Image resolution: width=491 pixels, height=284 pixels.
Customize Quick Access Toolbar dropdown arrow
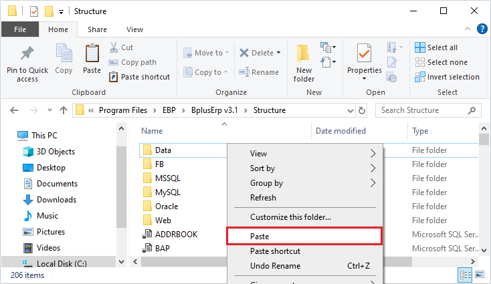coord(62,12)
